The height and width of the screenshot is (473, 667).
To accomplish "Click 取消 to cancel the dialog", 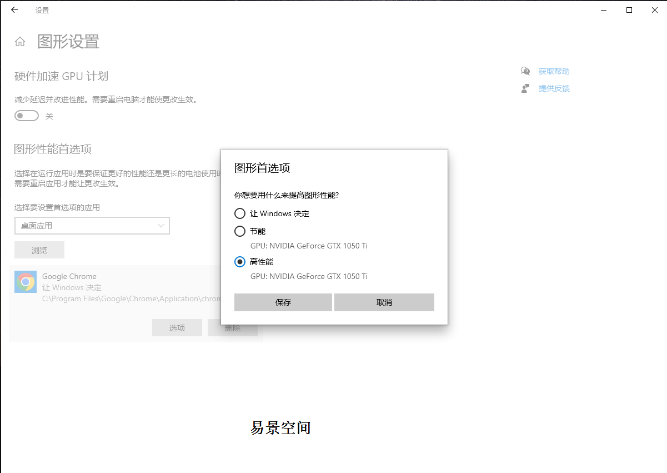I will 384,302.
